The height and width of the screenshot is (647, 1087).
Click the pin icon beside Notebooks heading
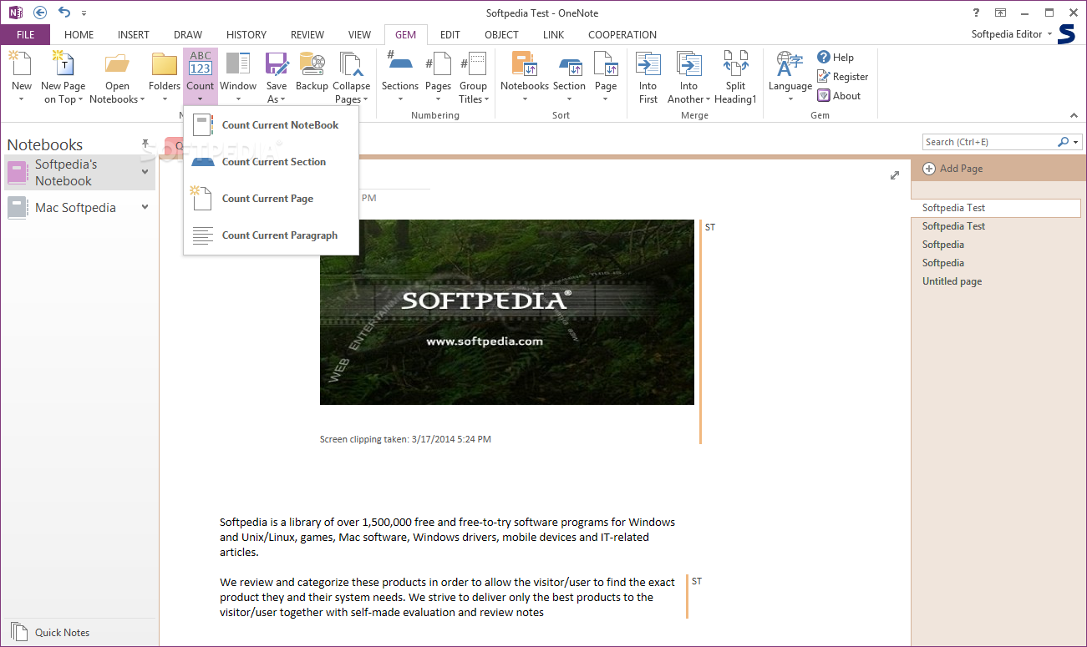point(145,144)
